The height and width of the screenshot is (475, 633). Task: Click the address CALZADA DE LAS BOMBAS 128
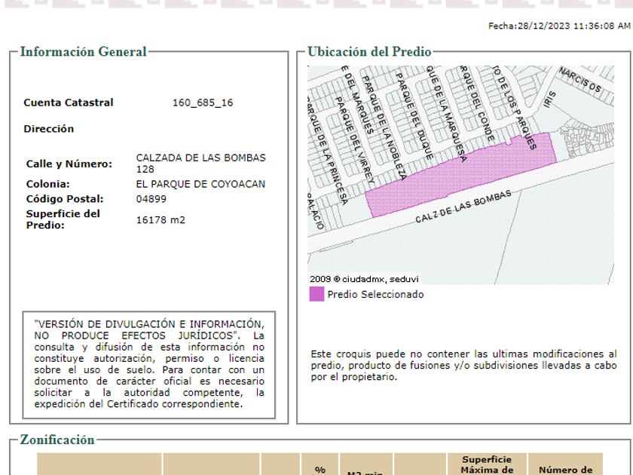click(200, 164)
